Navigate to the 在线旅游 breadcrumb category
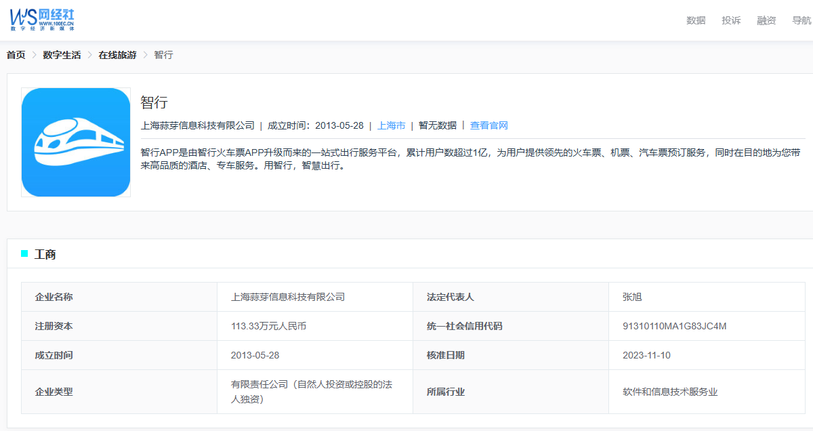This screenshot has width=813, height=431. coord(117,56)
